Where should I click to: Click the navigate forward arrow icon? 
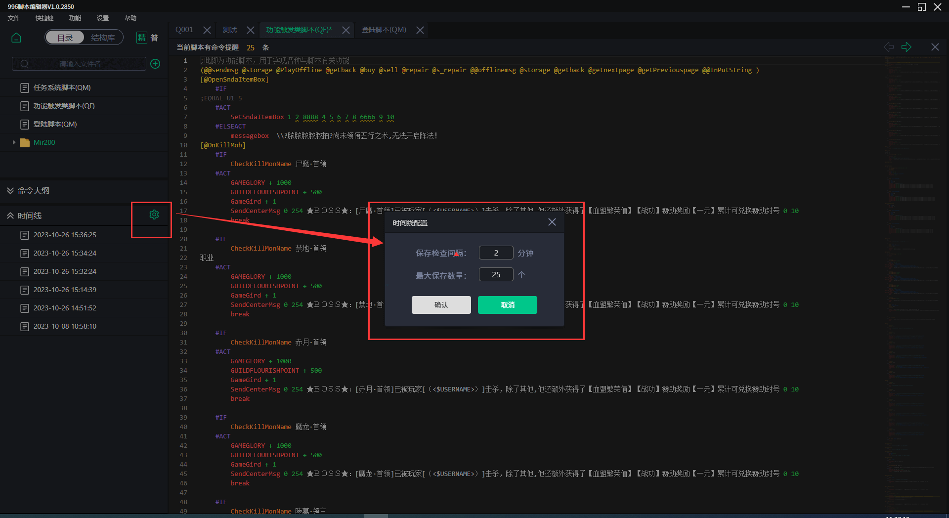point(906,47)
